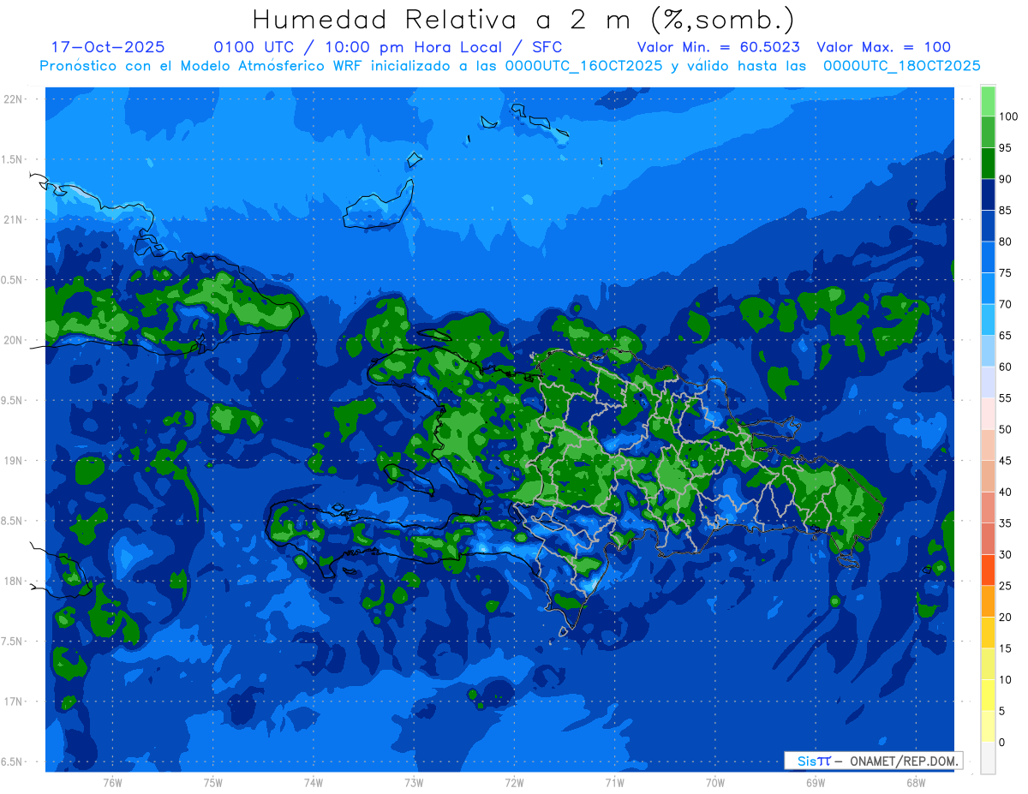Click the '76W' longitude label
This screenshot has height=794, width=1028.
[112, 783]
